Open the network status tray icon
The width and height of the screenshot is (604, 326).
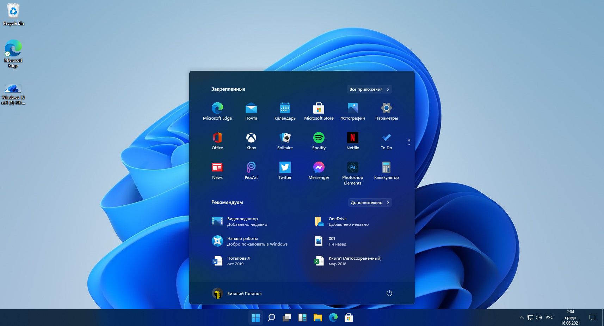530,318
